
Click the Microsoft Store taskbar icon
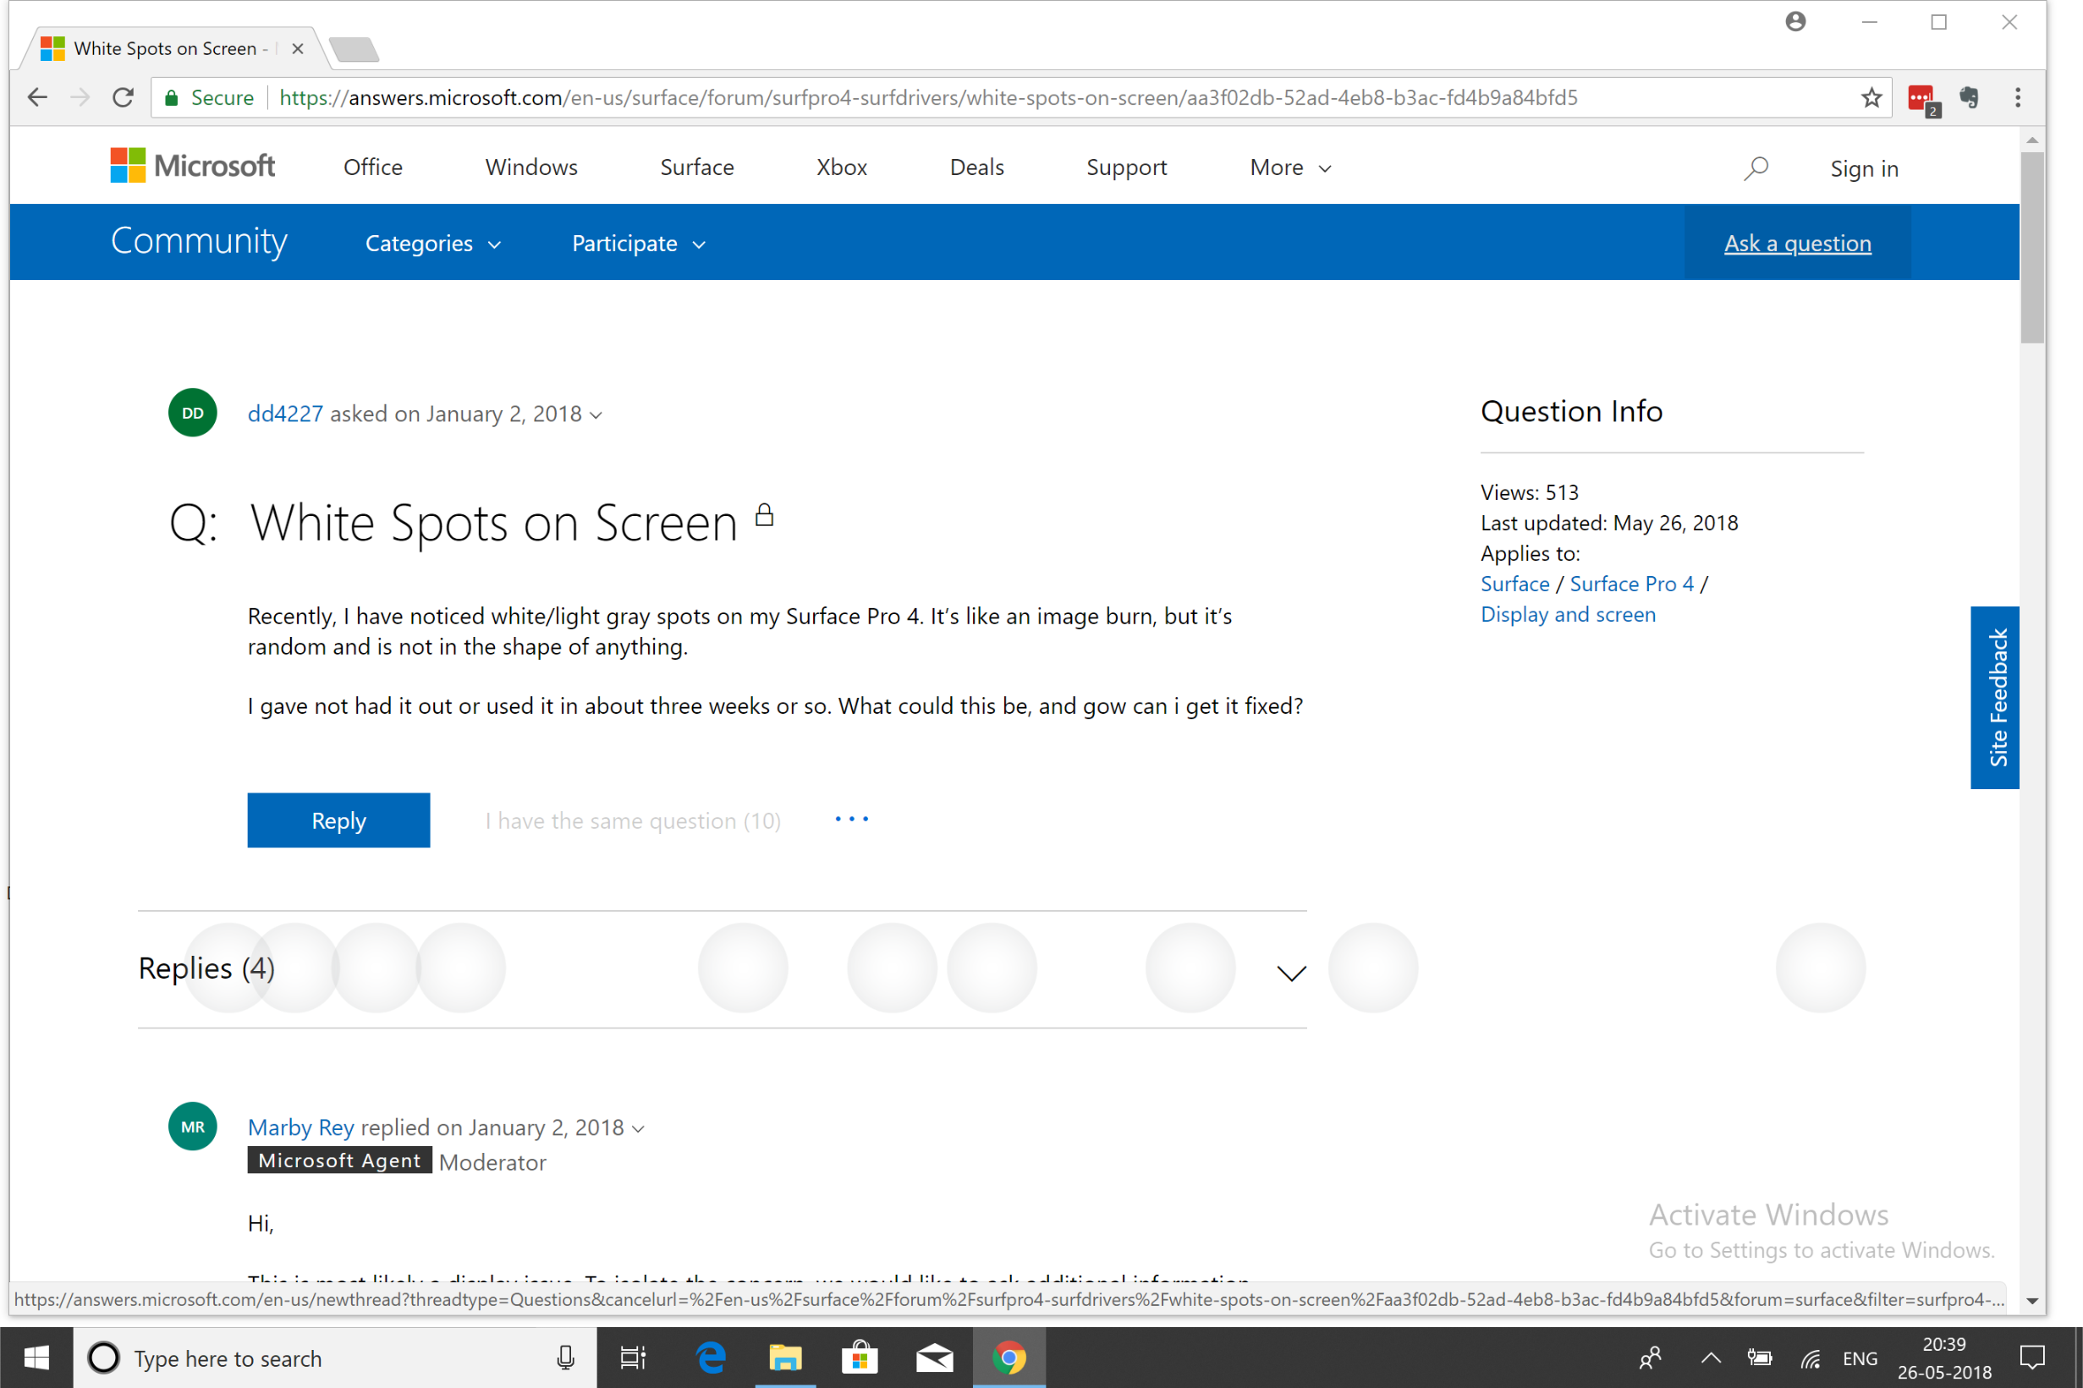[x=859, y=1357]
